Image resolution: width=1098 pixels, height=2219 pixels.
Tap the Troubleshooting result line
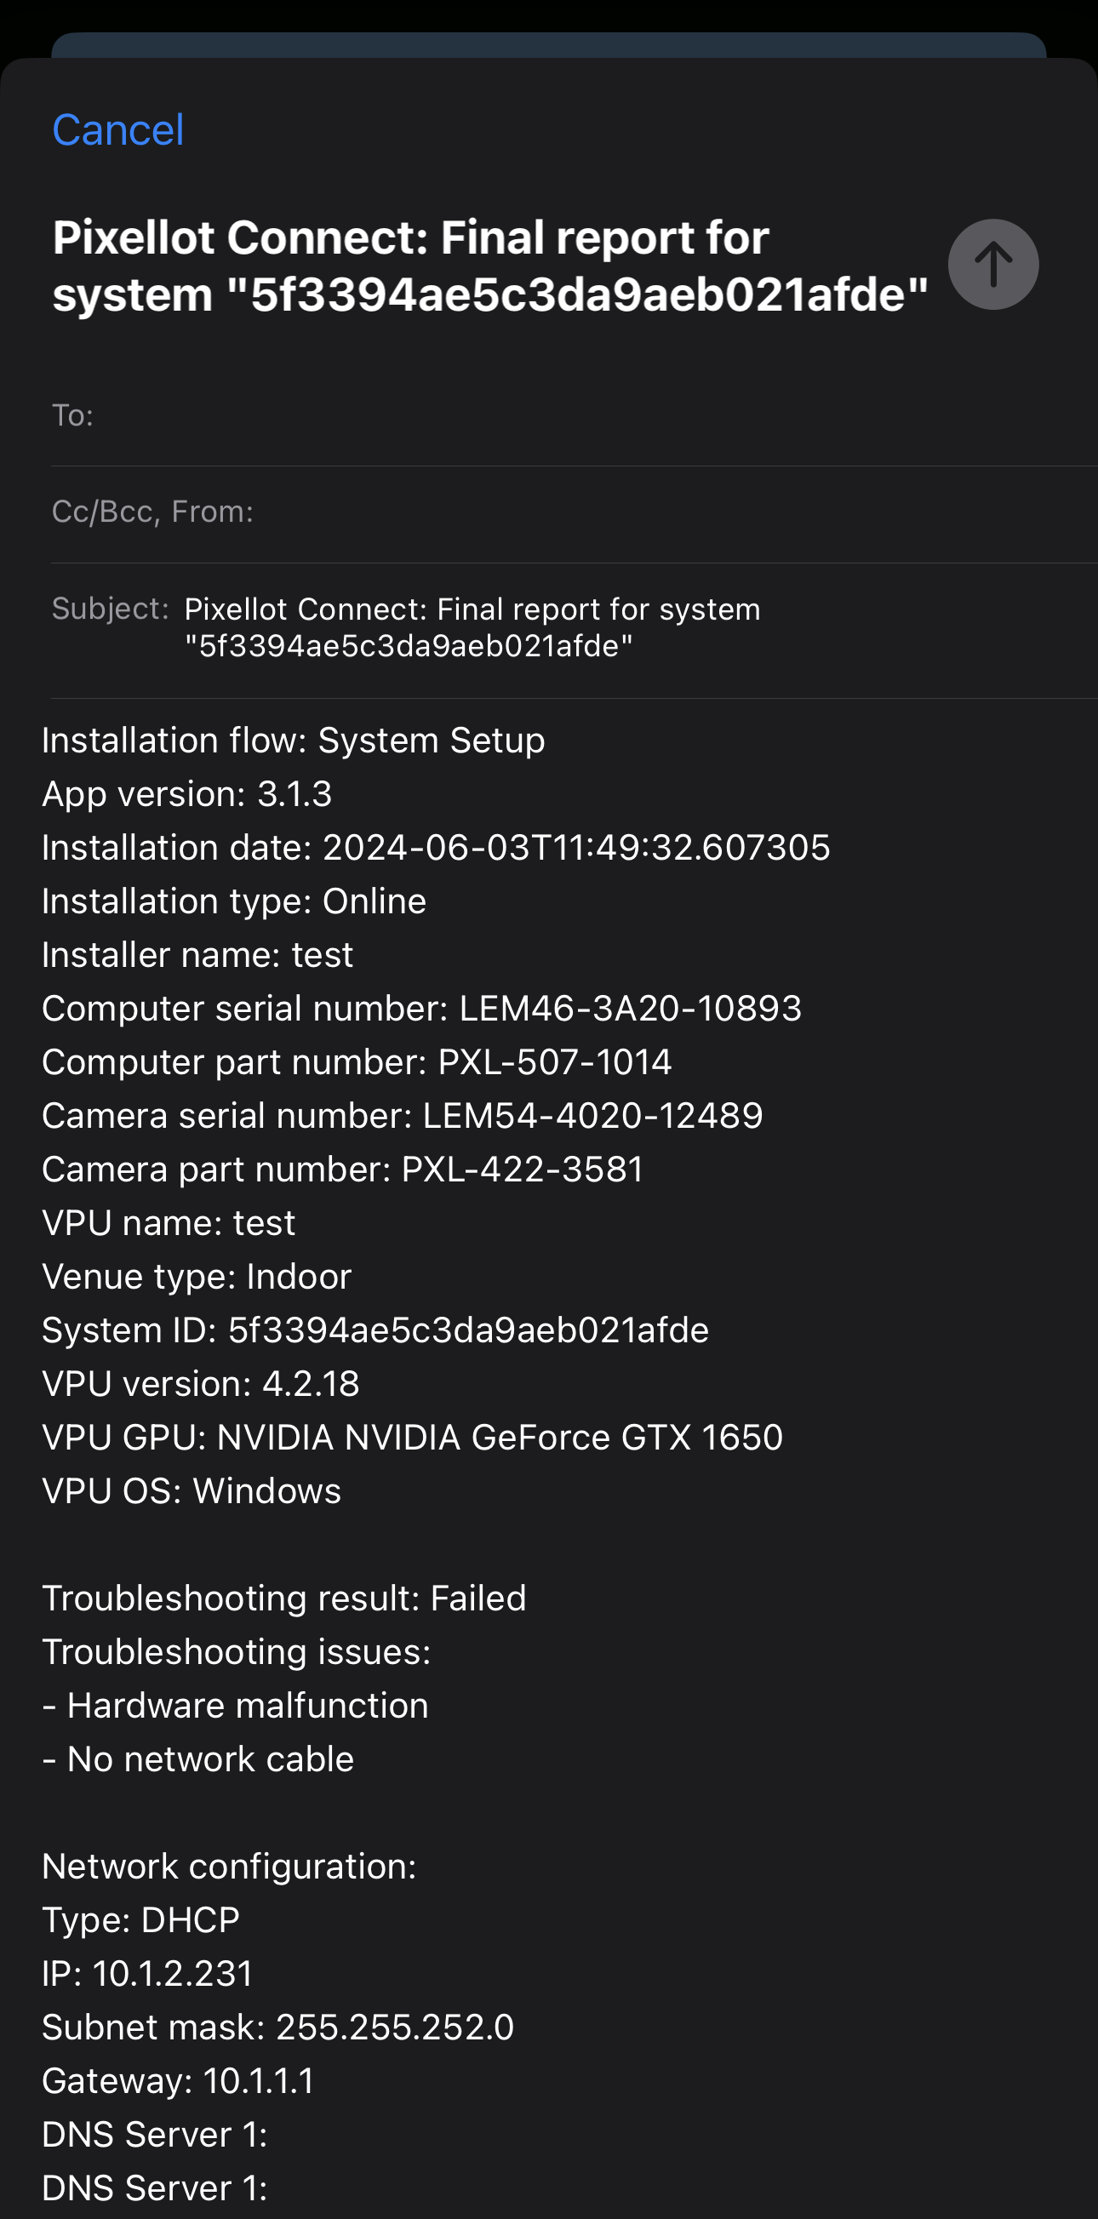coord(284,1597)
